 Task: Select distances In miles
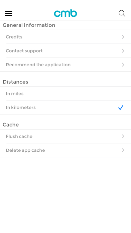(65, 93)
